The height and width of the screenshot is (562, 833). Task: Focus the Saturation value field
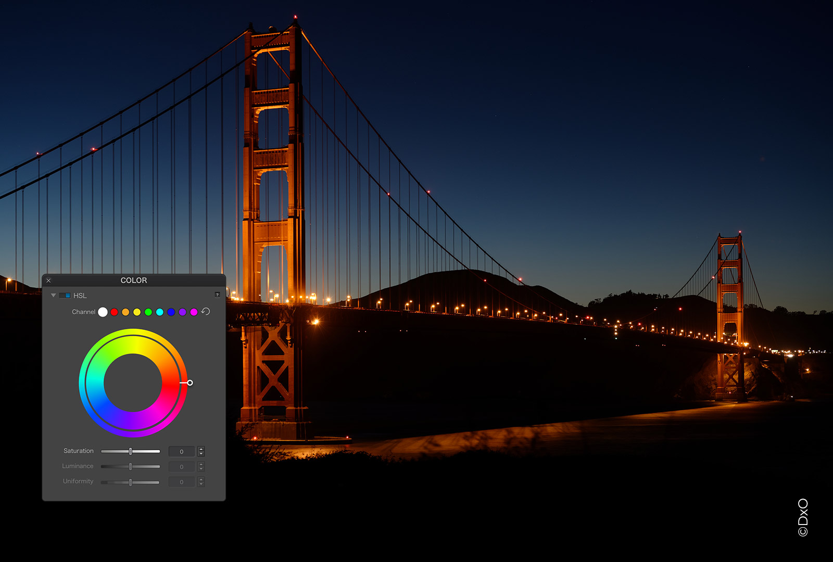click(x=182, y=451)
